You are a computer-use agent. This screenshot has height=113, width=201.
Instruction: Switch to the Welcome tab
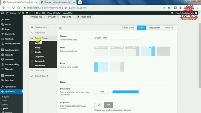click(x=37, y=17)
